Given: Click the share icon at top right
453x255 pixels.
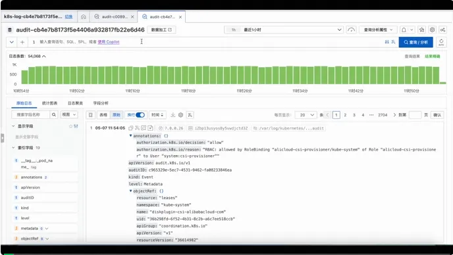Looking at the screenshot, I should coord(442,30).
